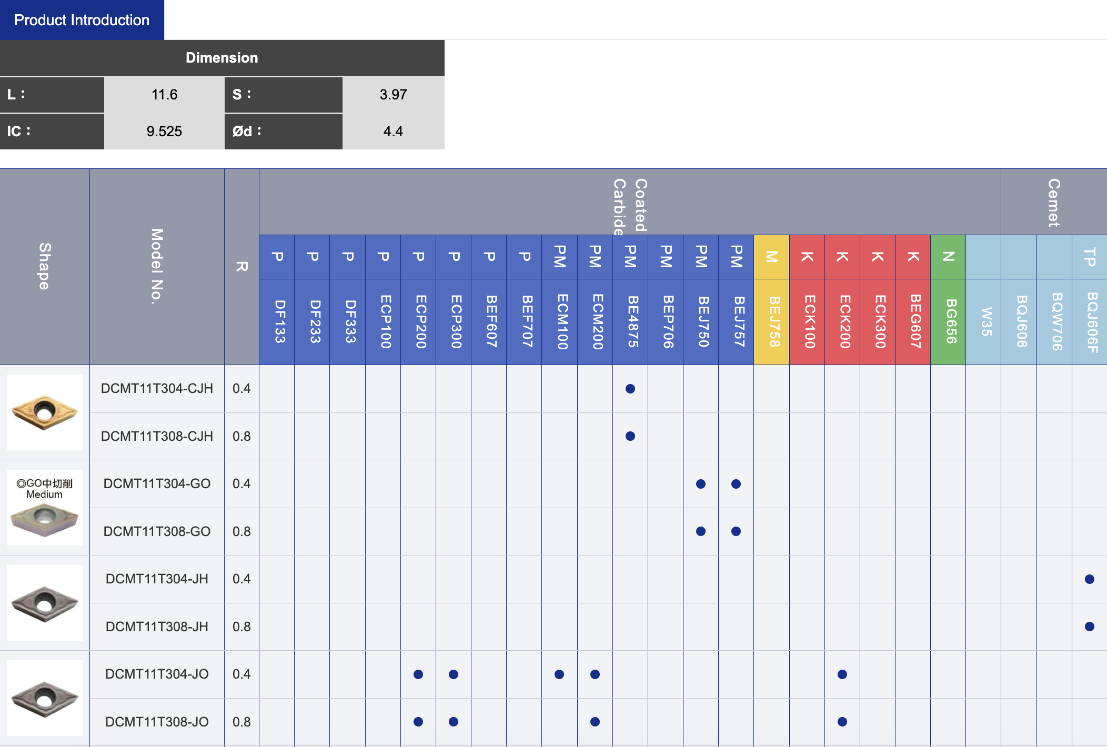Image resolution: width=1107 pixels, height=747 pixels.
Task: Click the BQJ606F dot for DCMT11T308-JH
Action: coord(1090,627)
